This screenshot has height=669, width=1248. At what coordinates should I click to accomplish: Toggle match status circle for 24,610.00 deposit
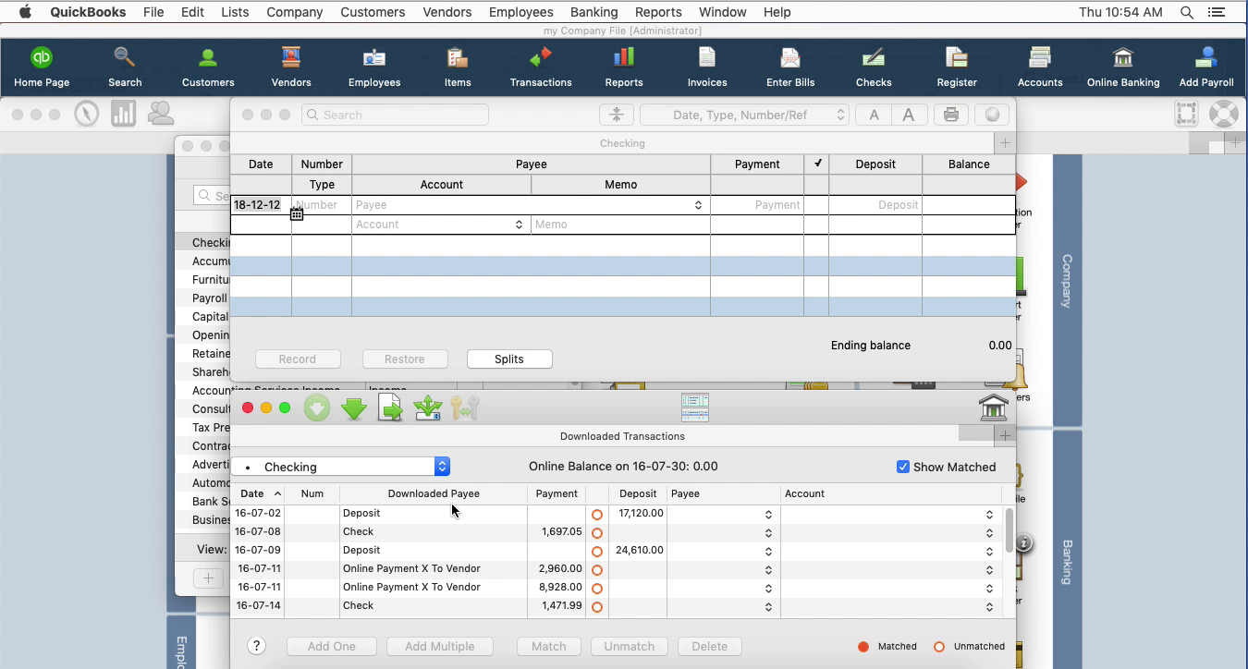[597, 552]
